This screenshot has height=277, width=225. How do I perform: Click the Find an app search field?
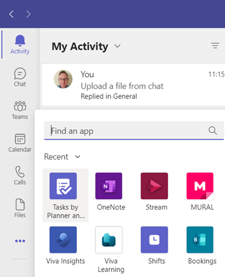point(134,130)
